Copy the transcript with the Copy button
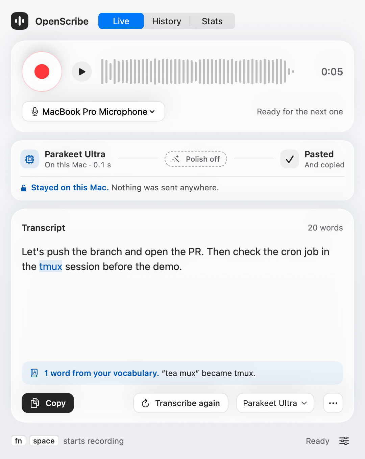Viewport: 365px width, 459px height. click(x=48, y=403)
